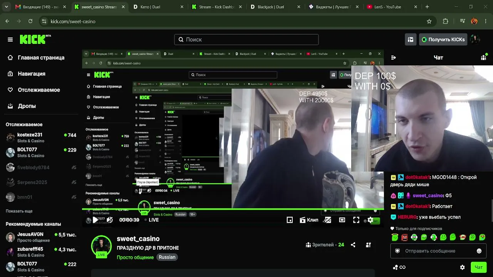Open sweet_casino channel avatar

[101, 246]
